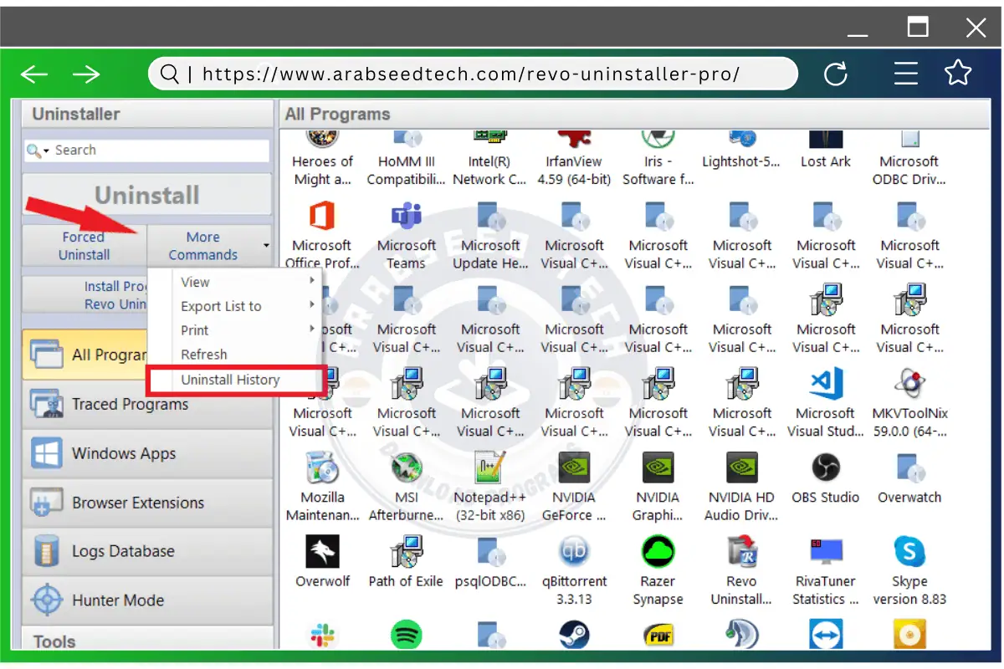Expand the More Commands dropdown arrow
Viewport: 1004px width, 669px height.
[x=266, y=246]
